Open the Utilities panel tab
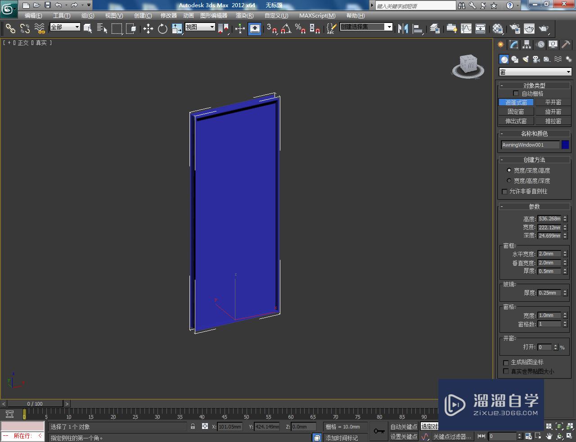 point(566,45)
